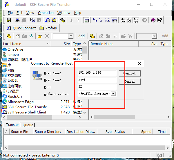Image resolution: width=174 pixels, height=160 pixels.
Task: Click Quick Connect button
Action: (21, 28)
